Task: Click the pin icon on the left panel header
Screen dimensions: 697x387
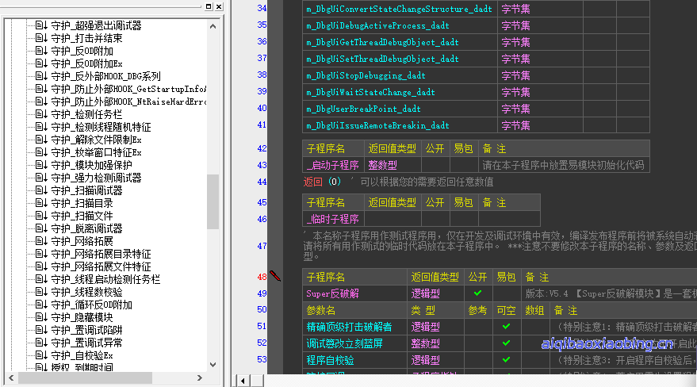Action: pos(208,6)
